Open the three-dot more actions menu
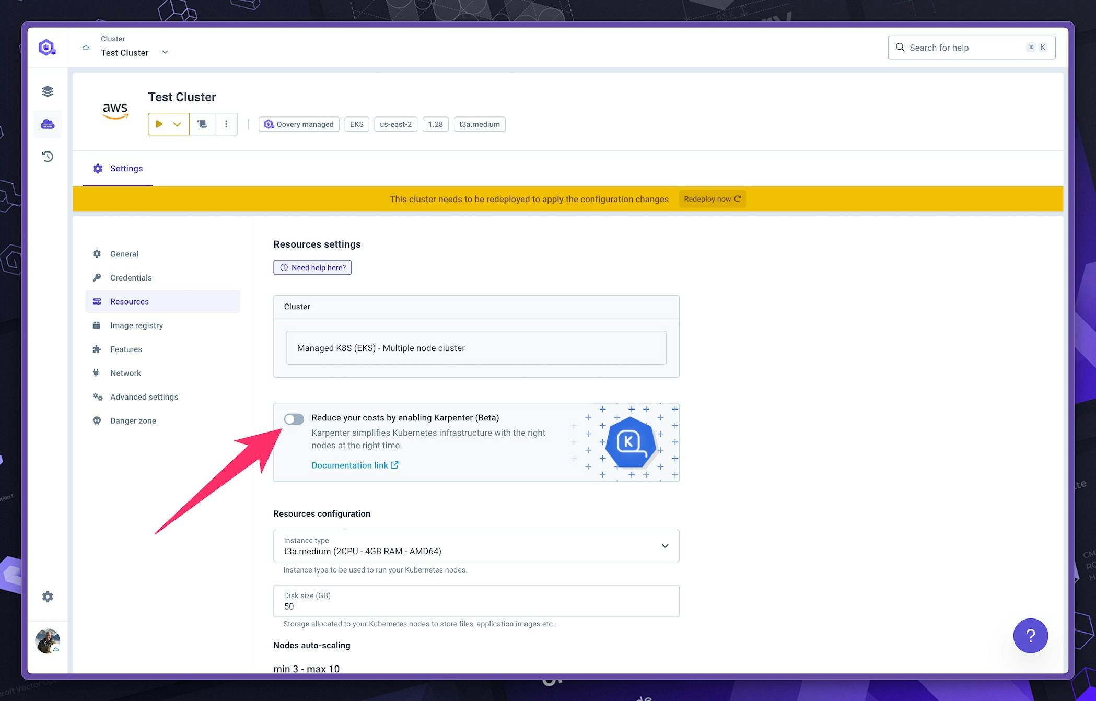The width and height of the screenshot is (1096, 701). [x=226, y=124]
